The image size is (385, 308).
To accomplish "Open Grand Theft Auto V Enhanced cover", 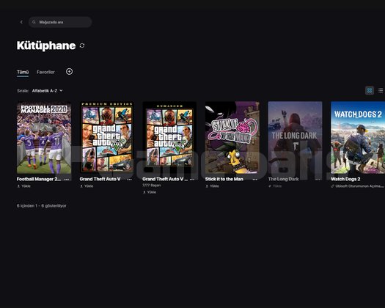I will click(169, 138).
